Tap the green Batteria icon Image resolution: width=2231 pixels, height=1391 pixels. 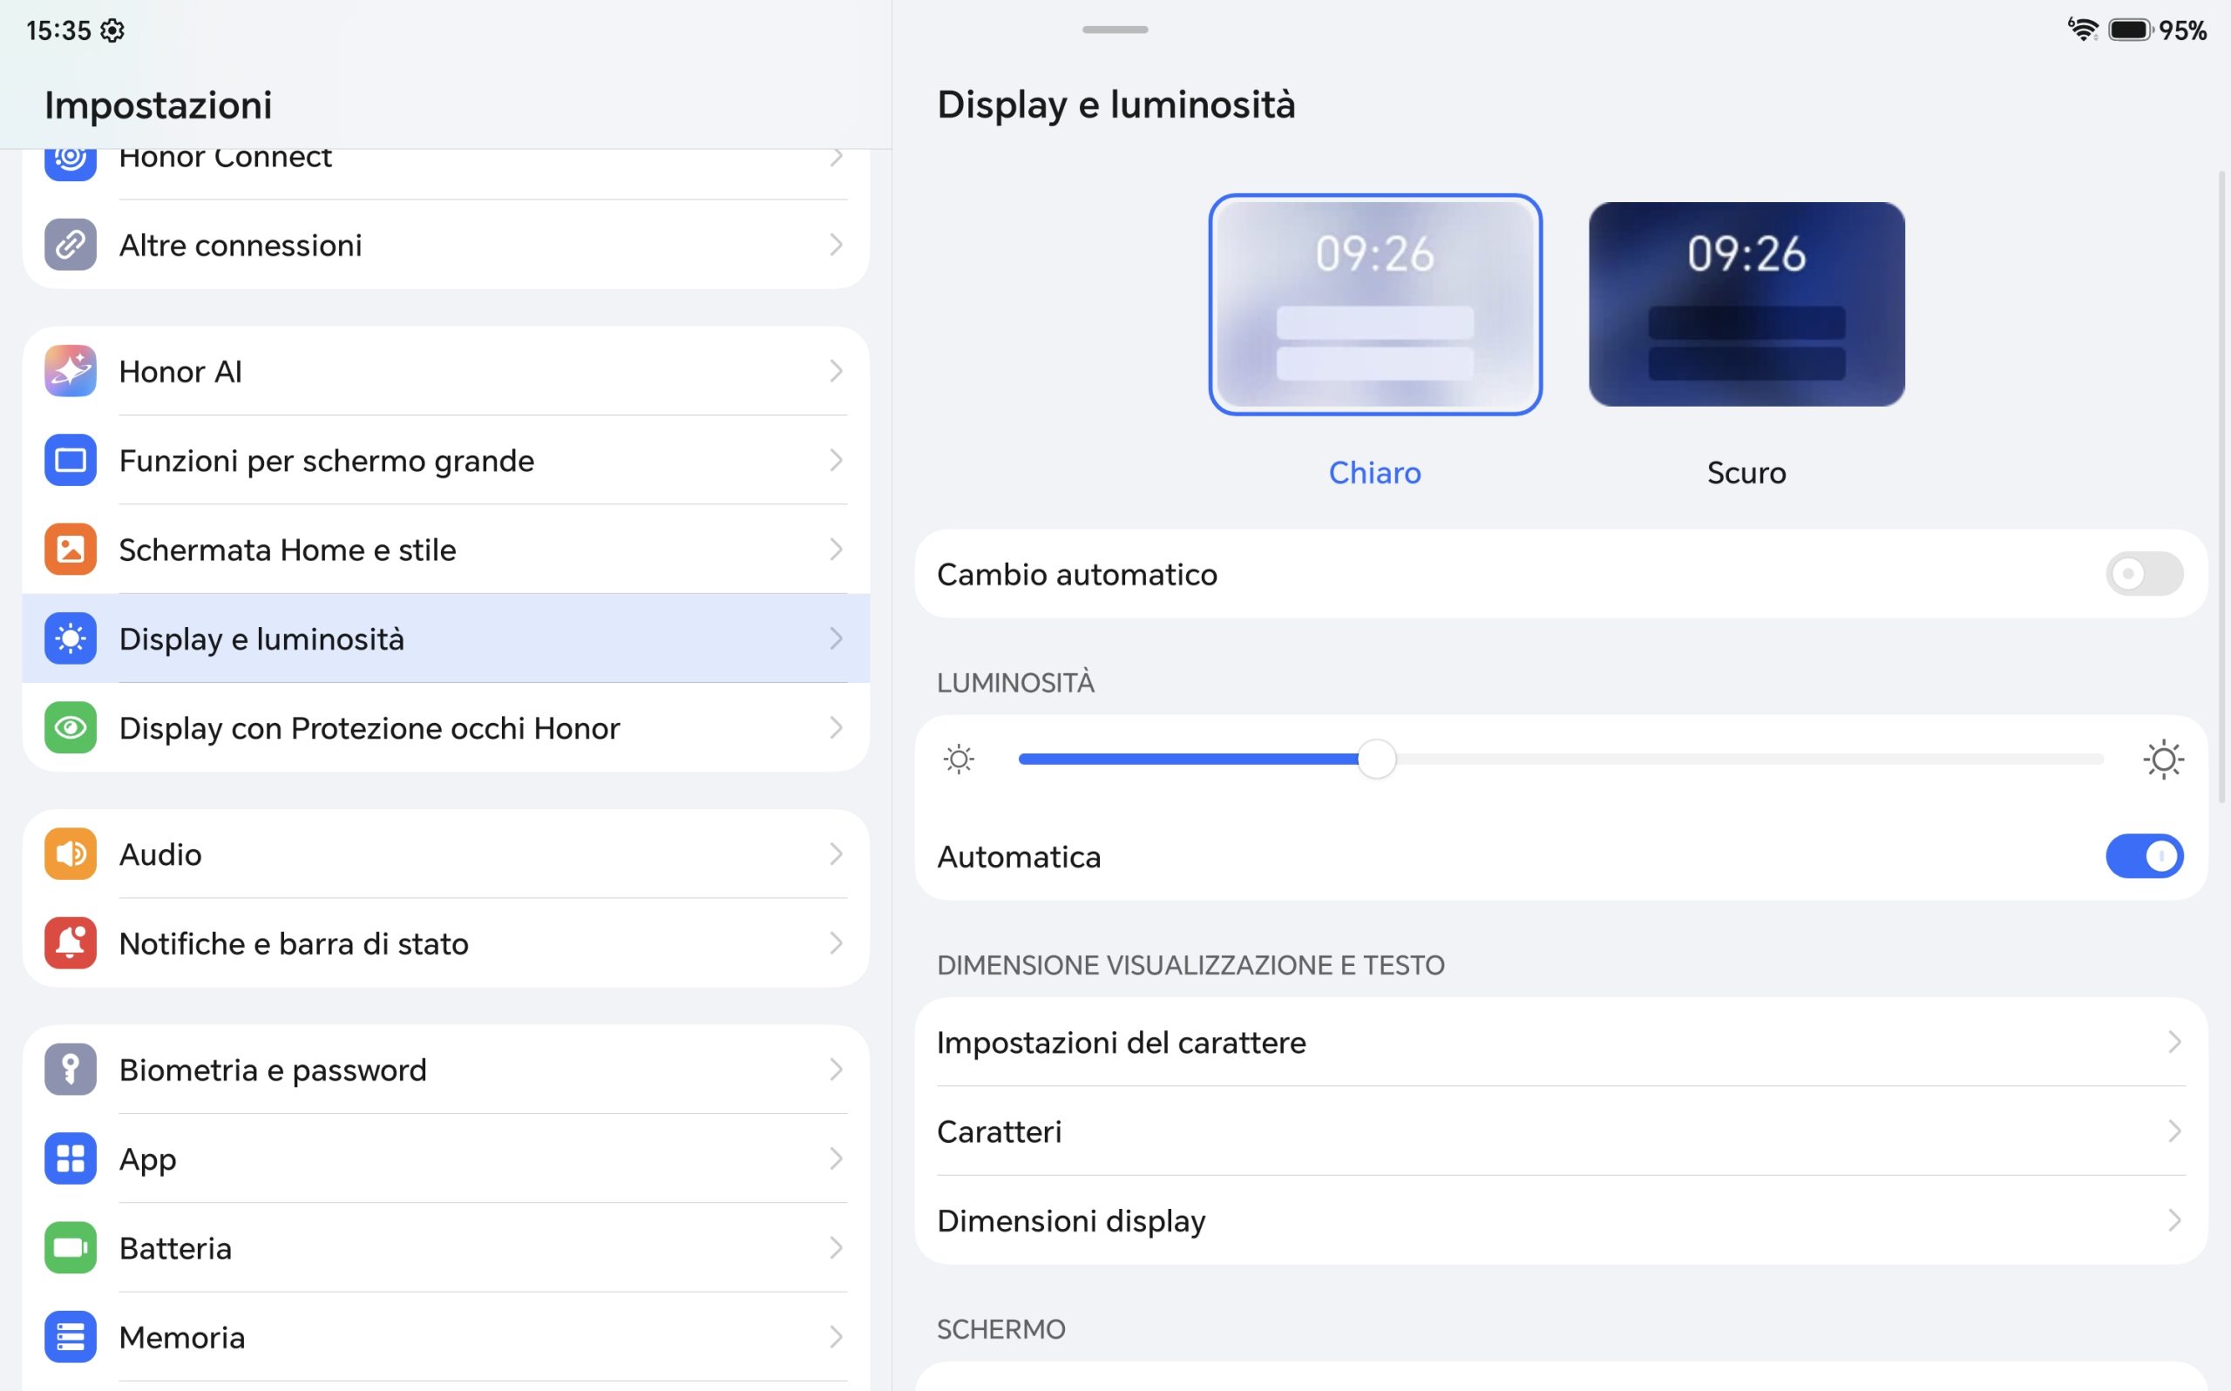70,1247
